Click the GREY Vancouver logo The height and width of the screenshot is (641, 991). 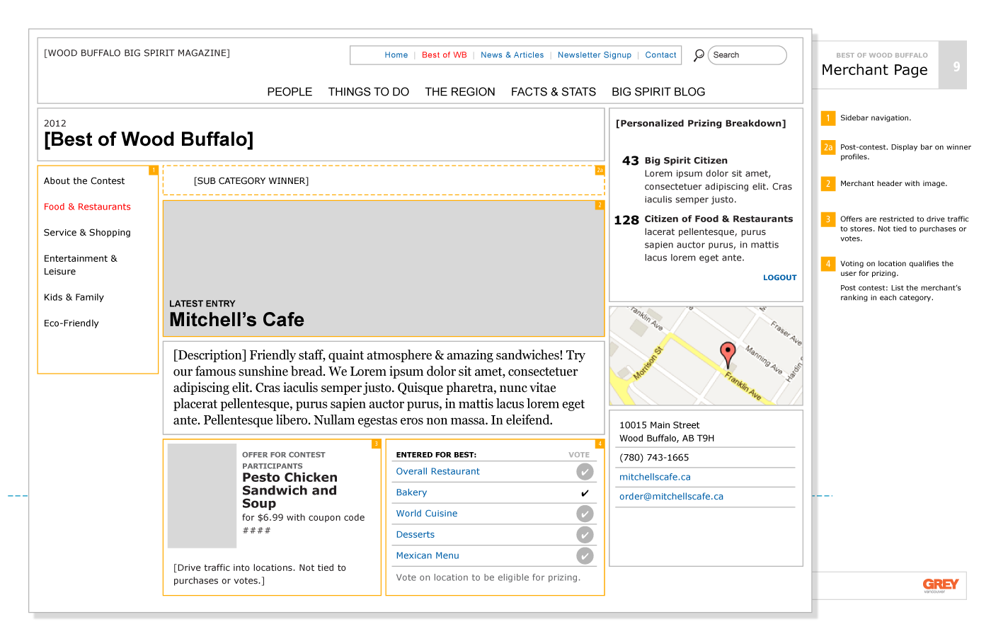pyautogui.click(x=941, y=584)
